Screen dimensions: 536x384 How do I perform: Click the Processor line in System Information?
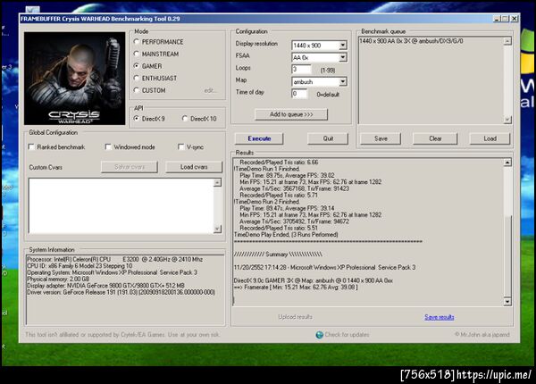point(115,259)
